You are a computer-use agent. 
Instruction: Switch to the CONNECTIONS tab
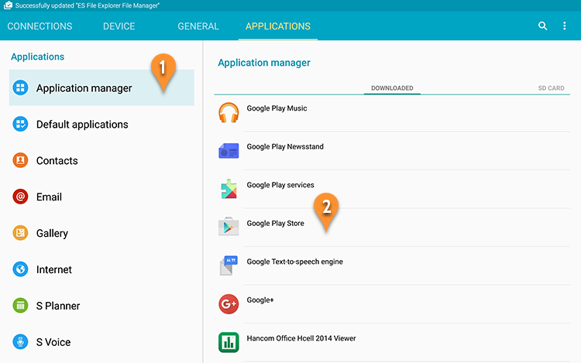coord(40,26)
